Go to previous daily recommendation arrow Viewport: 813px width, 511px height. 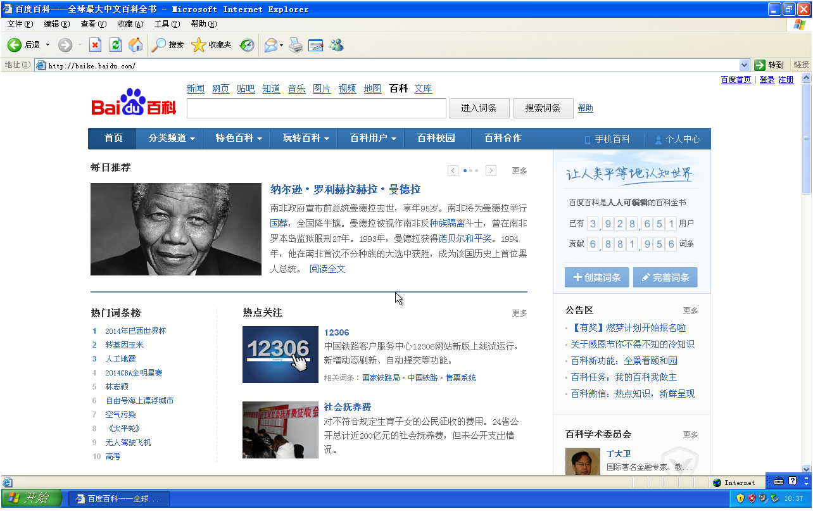453,170
